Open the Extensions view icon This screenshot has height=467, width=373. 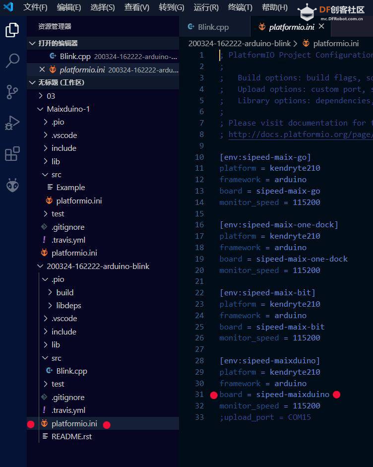tap(12, 154)
